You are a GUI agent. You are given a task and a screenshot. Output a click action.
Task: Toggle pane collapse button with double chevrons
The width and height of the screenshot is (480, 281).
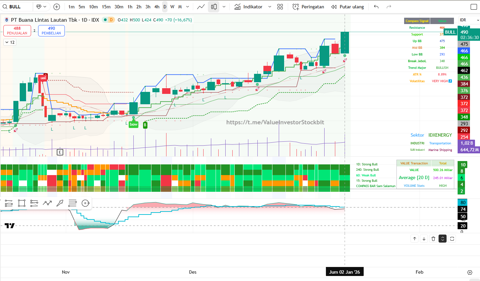443,239
